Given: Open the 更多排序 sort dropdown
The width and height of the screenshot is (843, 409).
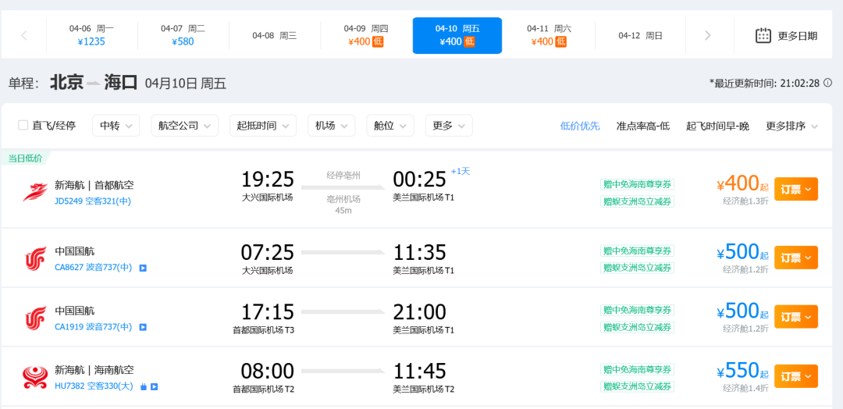Looking at the screenshot, I should (x=791, y=126).
